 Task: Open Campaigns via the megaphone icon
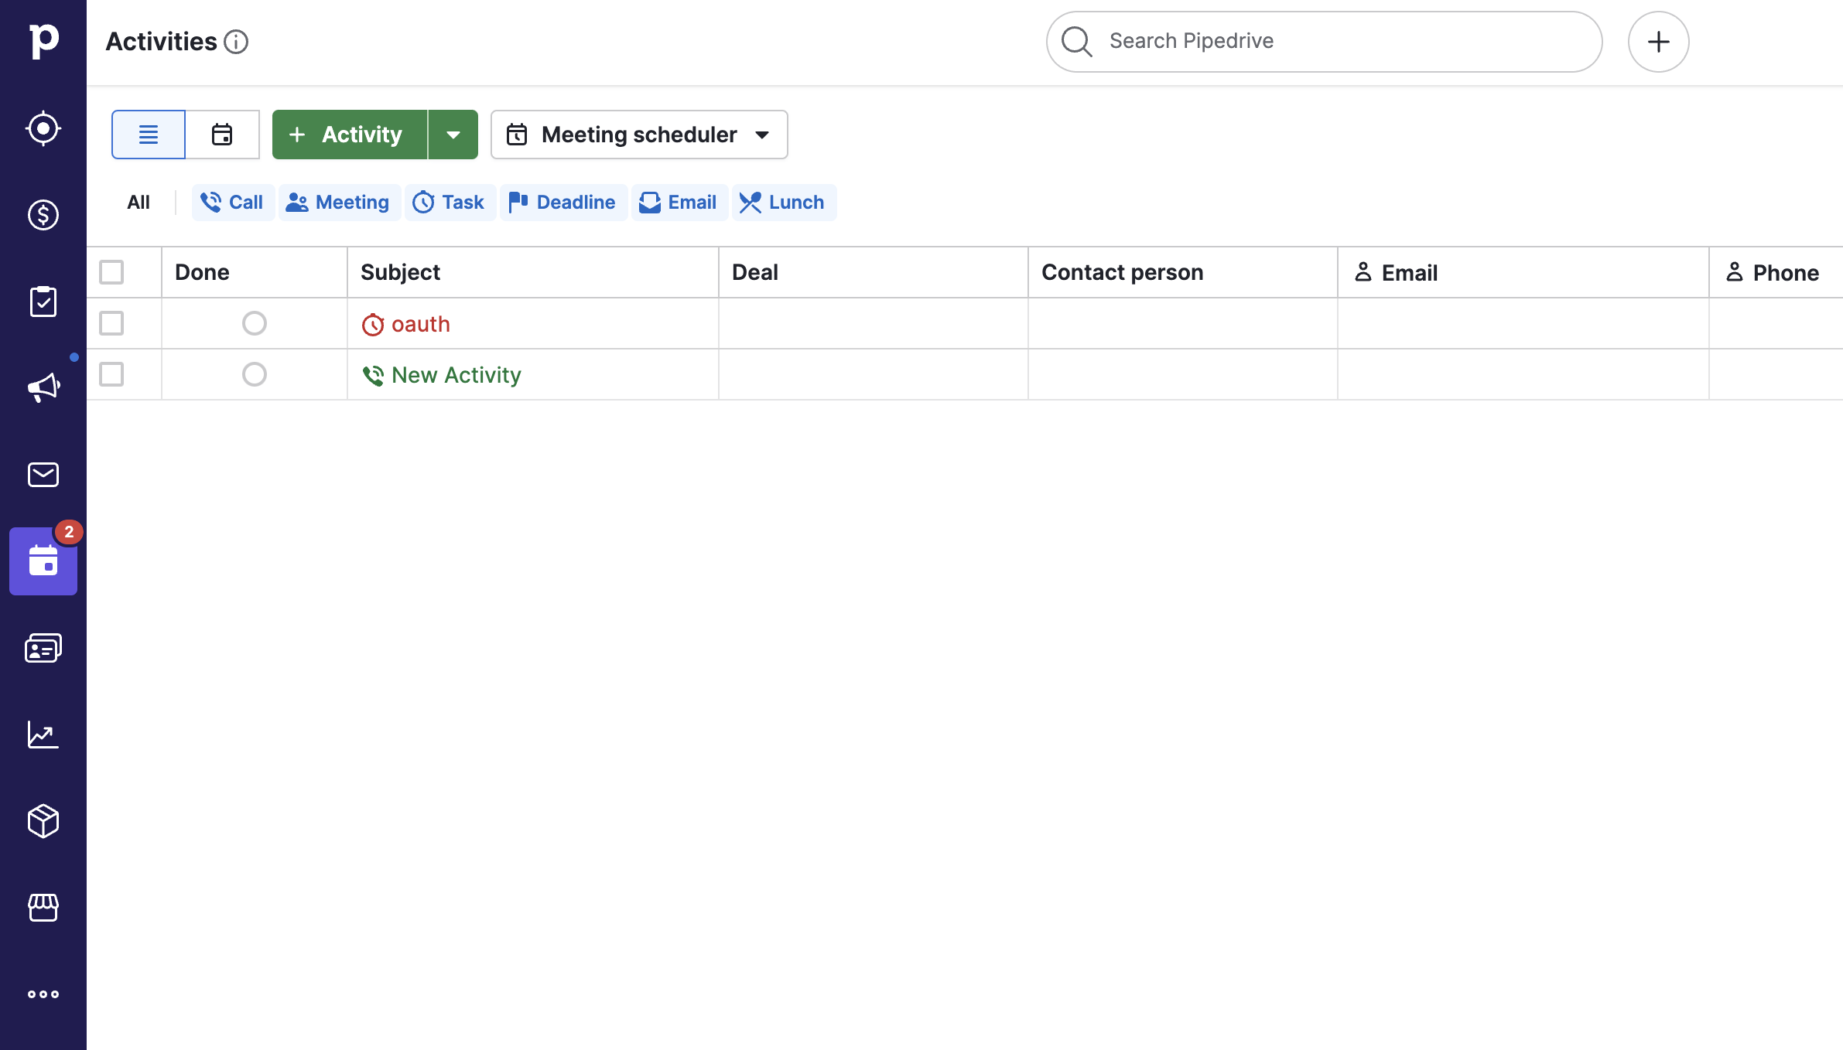[43, 387]
